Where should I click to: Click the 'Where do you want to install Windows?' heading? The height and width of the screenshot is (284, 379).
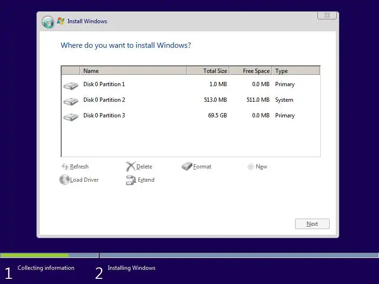click(126, 45)
